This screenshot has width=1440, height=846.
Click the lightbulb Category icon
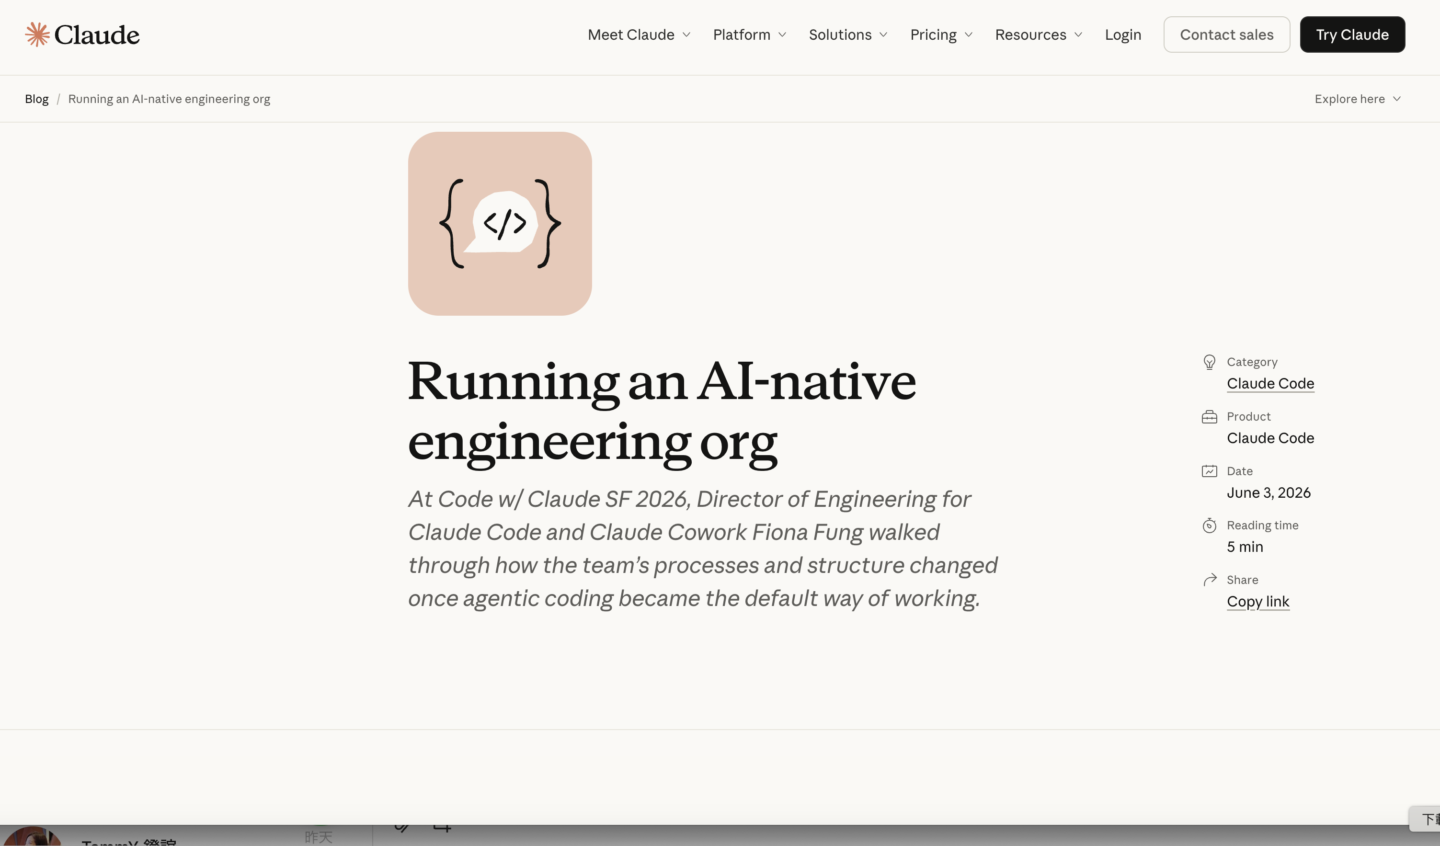click(1209, 362)
